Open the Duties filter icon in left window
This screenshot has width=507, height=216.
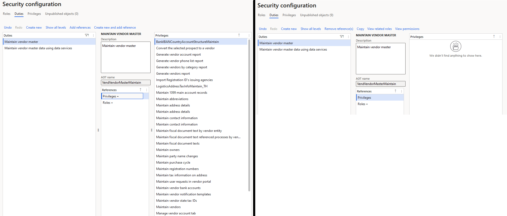point(87,35)
